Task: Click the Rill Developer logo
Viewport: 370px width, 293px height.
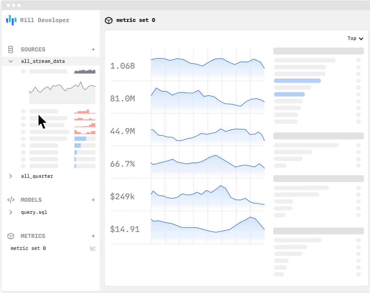Action: click(37, 20)
